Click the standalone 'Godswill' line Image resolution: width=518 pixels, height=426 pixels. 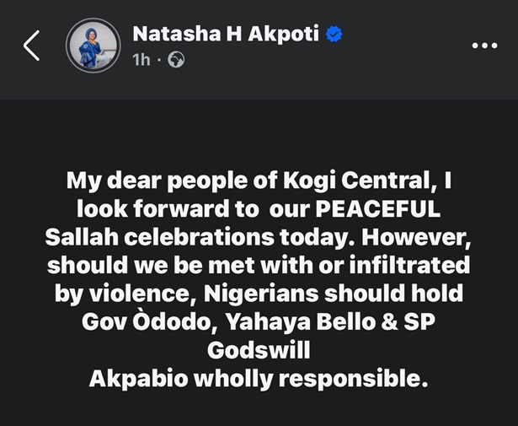click(x=259, y=350)
